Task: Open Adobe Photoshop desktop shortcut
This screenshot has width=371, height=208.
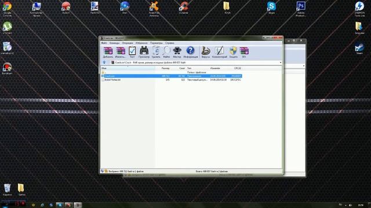Action: pos(301,9)
